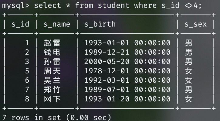Click the s_name column header
220x121 pixels.
[57, 24]
